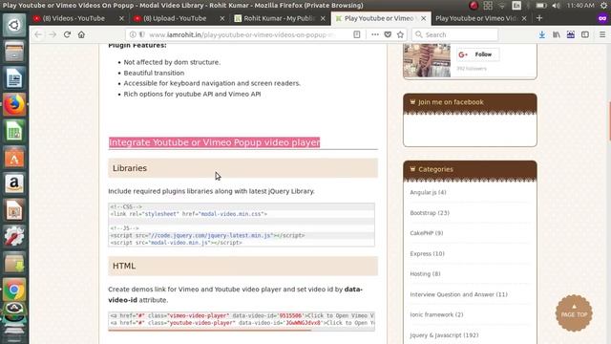This screenshot has height=344, width=611.
Task: Open a new browser tab
Action: (539, 18)
